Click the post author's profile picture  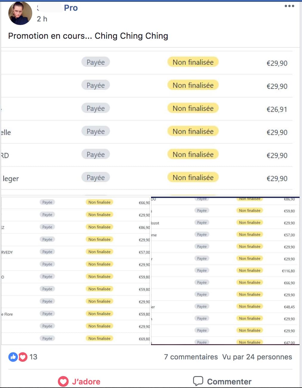tap(20, 13)
